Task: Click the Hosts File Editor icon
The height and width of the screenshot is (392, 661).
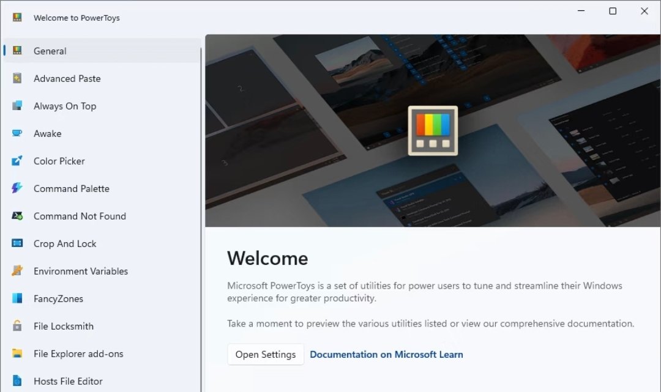Action: [x=17, y=381]
